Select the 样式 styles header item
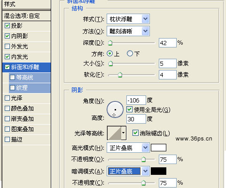This screenshot has height=188, width=226. [x=27, y=4]
